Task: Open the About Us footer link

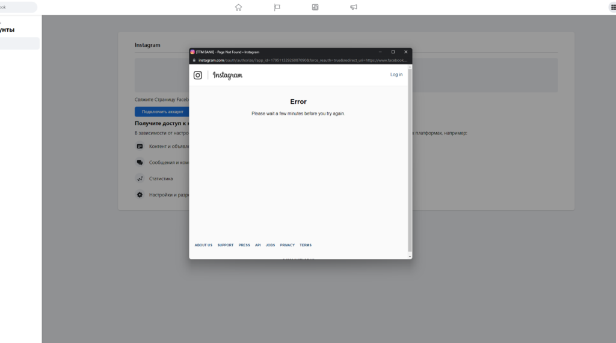Action: pos(203,245)
